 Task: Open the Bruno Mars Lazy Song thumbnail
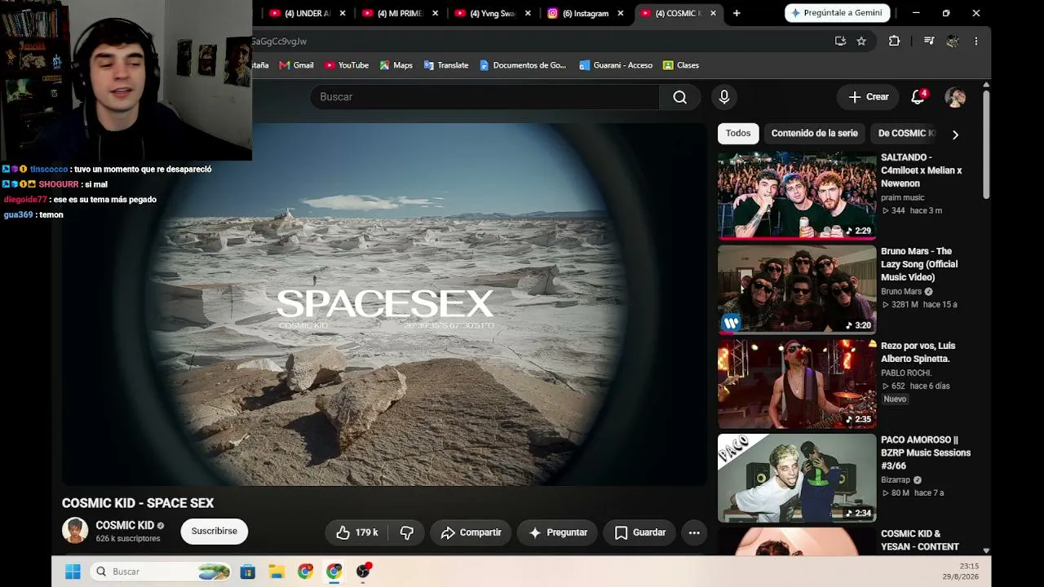pyautogui.click(x=797, y=289)
